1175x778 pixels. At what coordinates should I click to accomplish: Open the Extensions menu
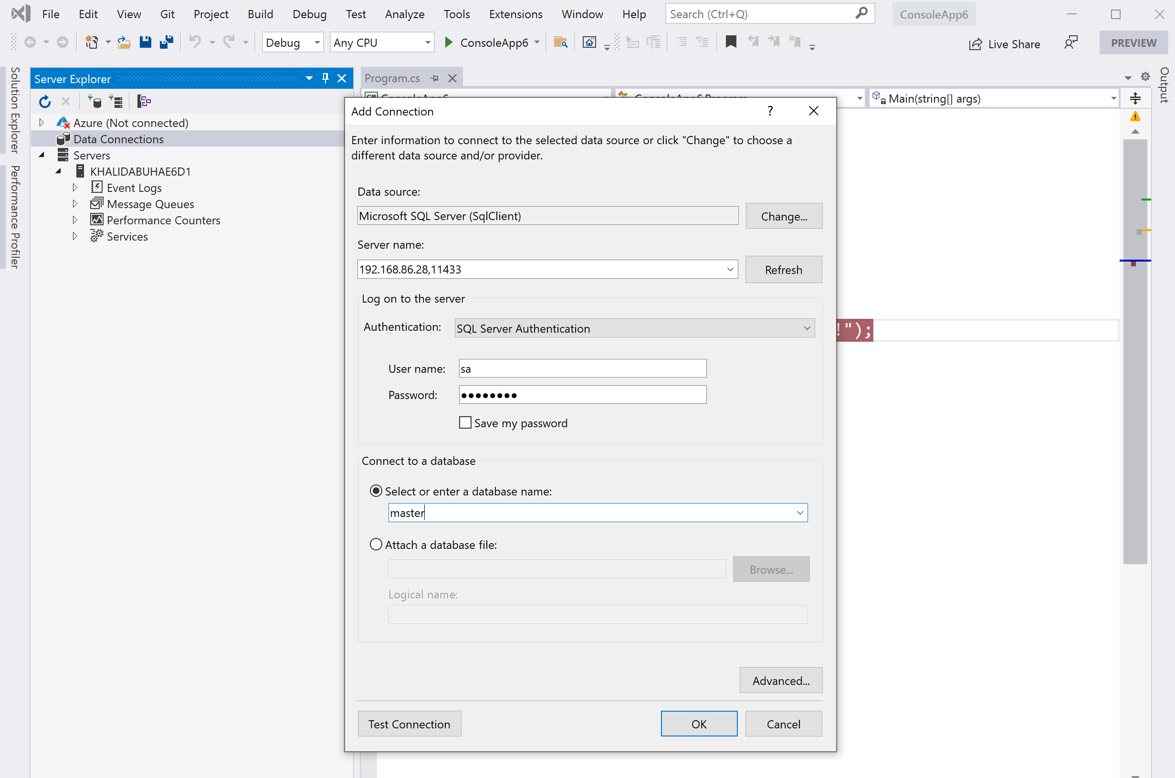coord(515,14)
